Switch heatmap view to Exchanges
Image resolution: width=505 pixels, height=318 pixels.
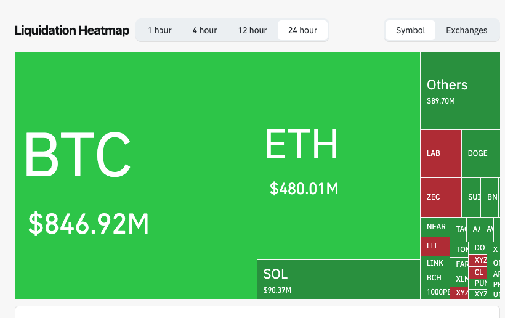(x=466, y=30)
